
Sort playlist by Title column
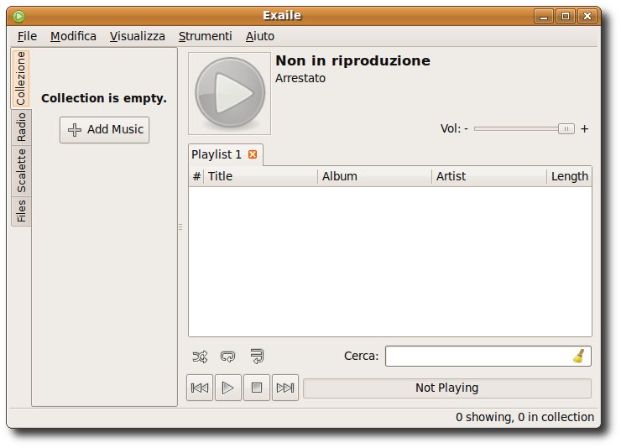coord(261,176)
